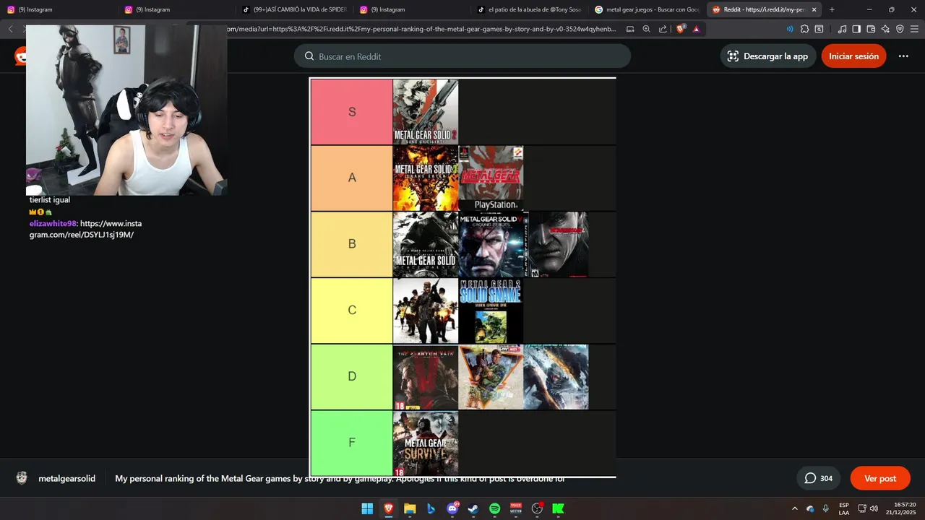This screenshot has width=925, height=520.
Task: Open the Windows Start menu
Action: [x=367, y=508]
